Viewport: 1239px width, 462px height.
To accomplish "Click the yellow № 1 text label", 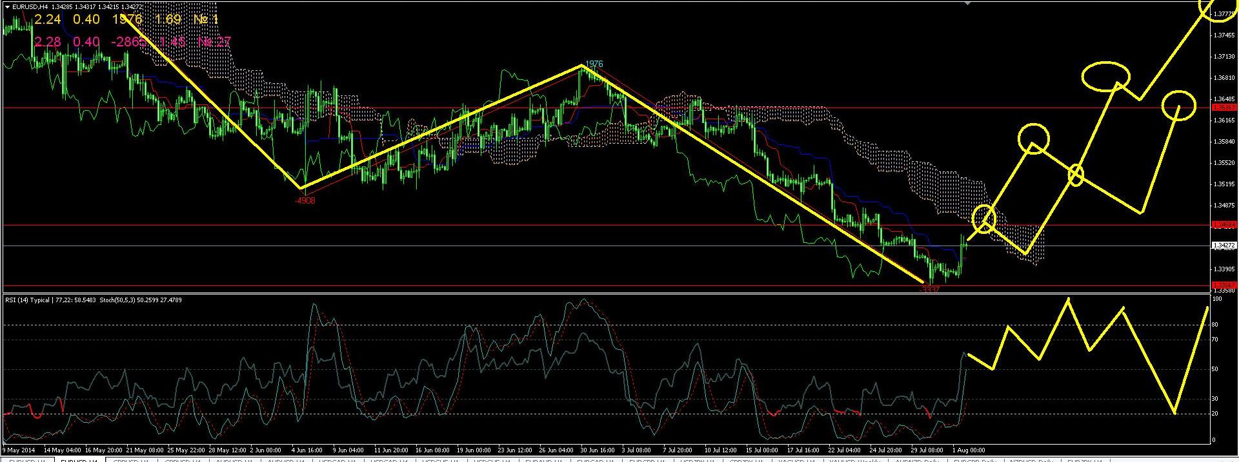I will pos(206,20).
